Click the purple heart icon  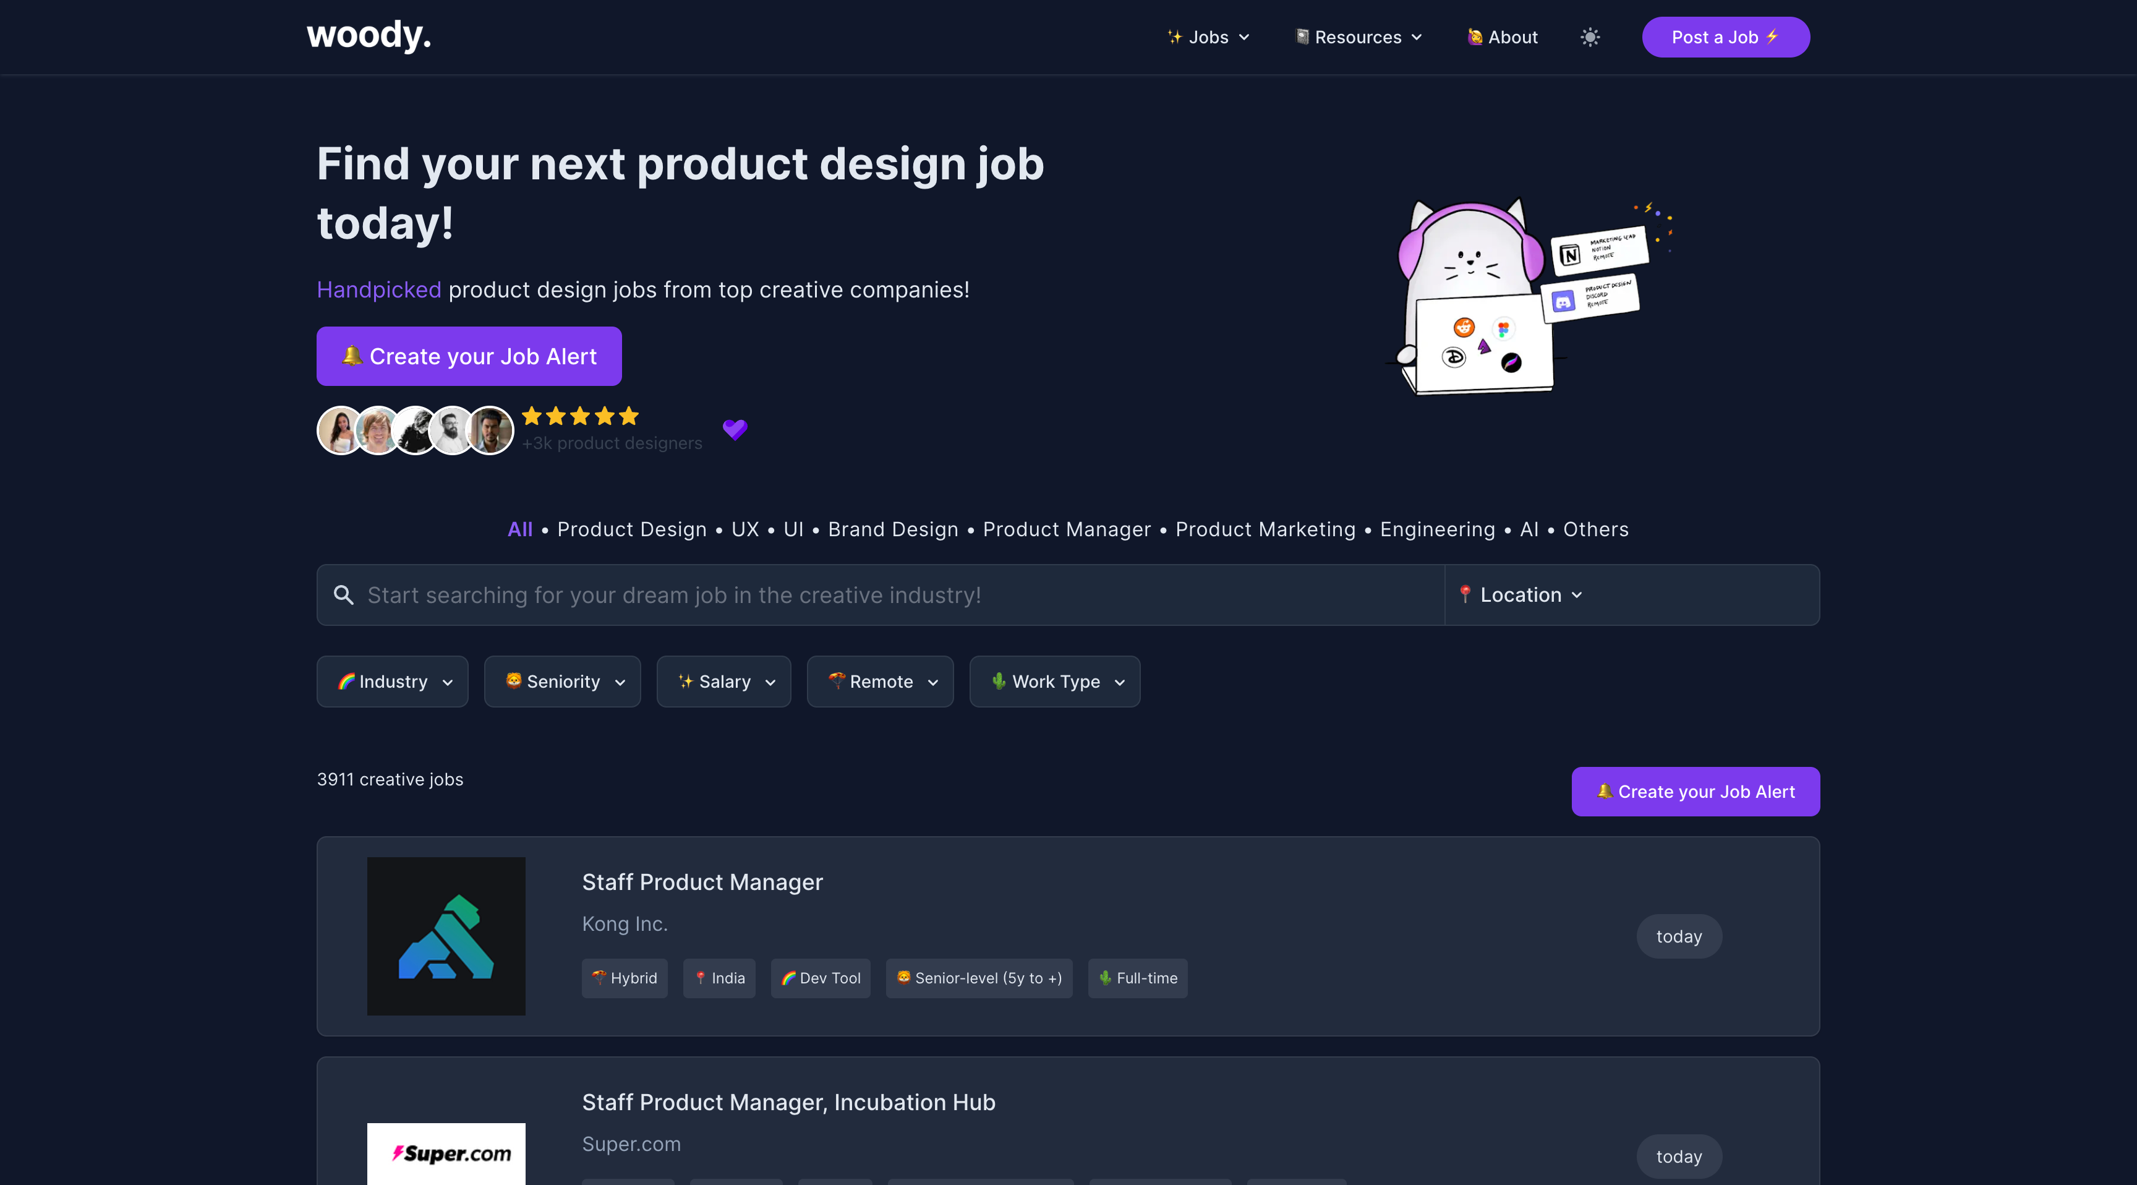click(x=735, y=429)
